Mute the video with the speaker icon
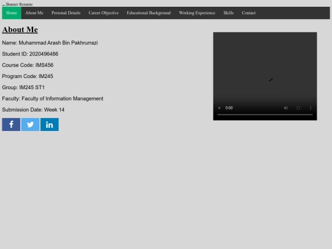The image size is (332, 249). pos(286,108)
